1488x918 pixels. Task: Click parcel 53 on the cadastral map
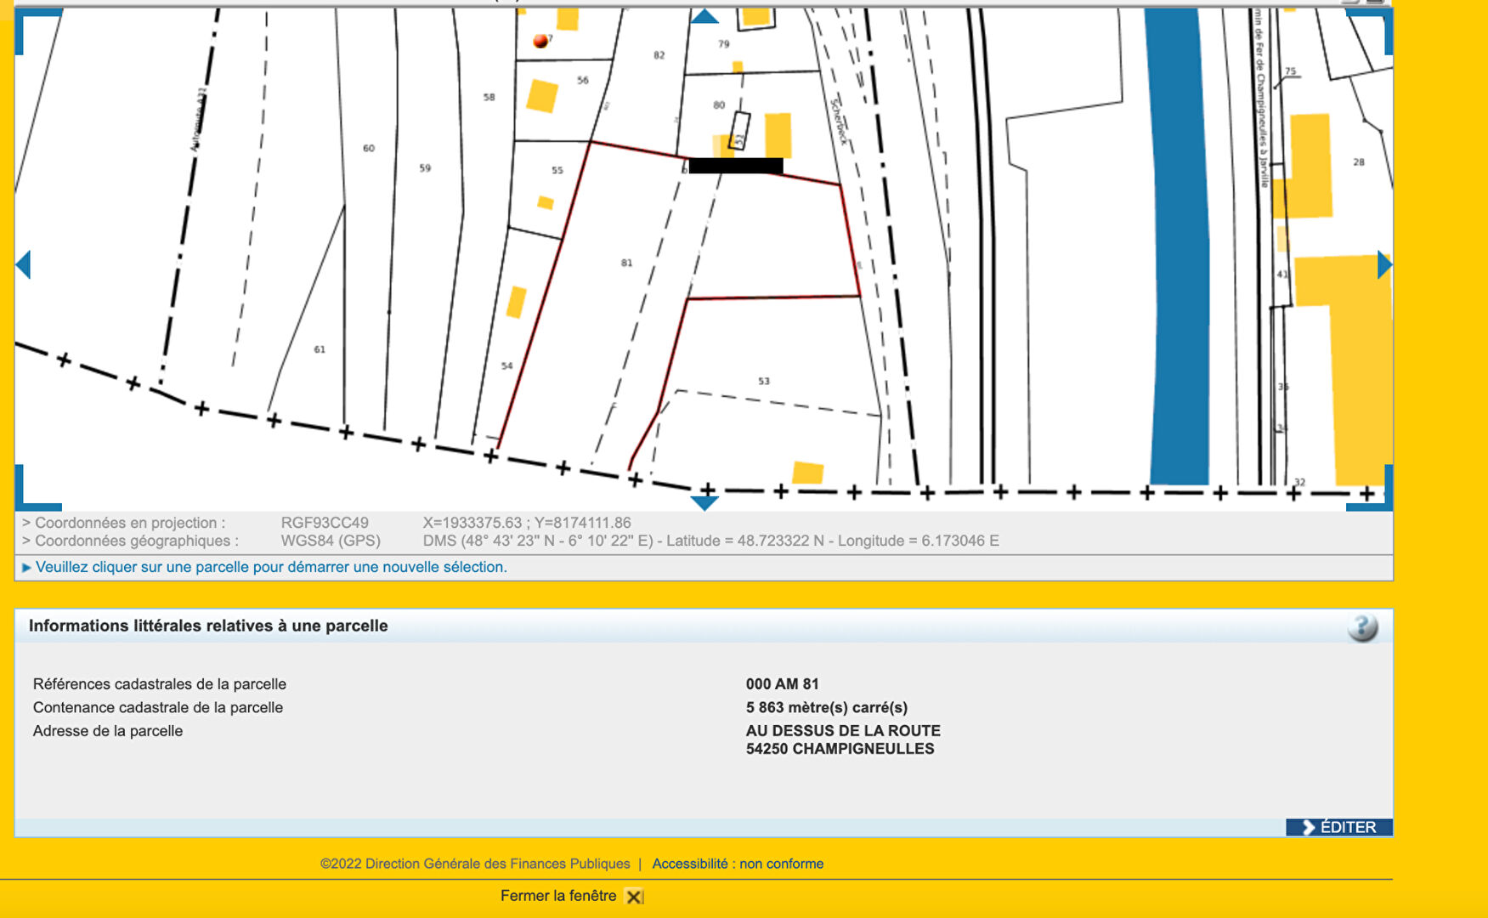[763, 381]
